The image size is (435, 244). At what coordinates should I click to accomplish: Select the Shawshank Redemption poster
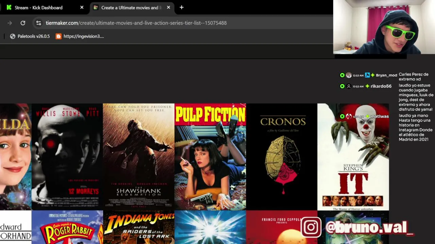pos(139,157)
